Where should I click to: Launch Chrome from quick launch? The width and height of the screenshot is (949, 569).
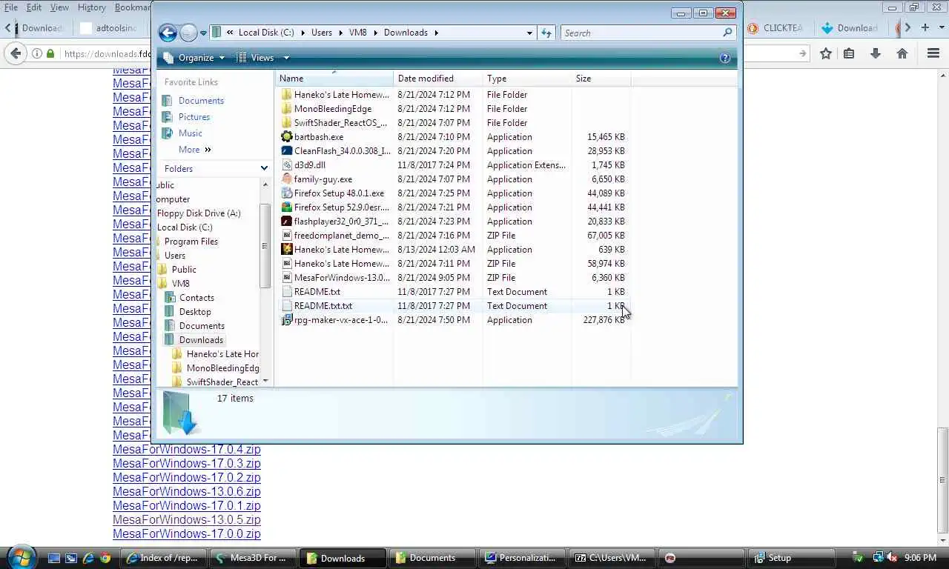click(x=105, y=558)
